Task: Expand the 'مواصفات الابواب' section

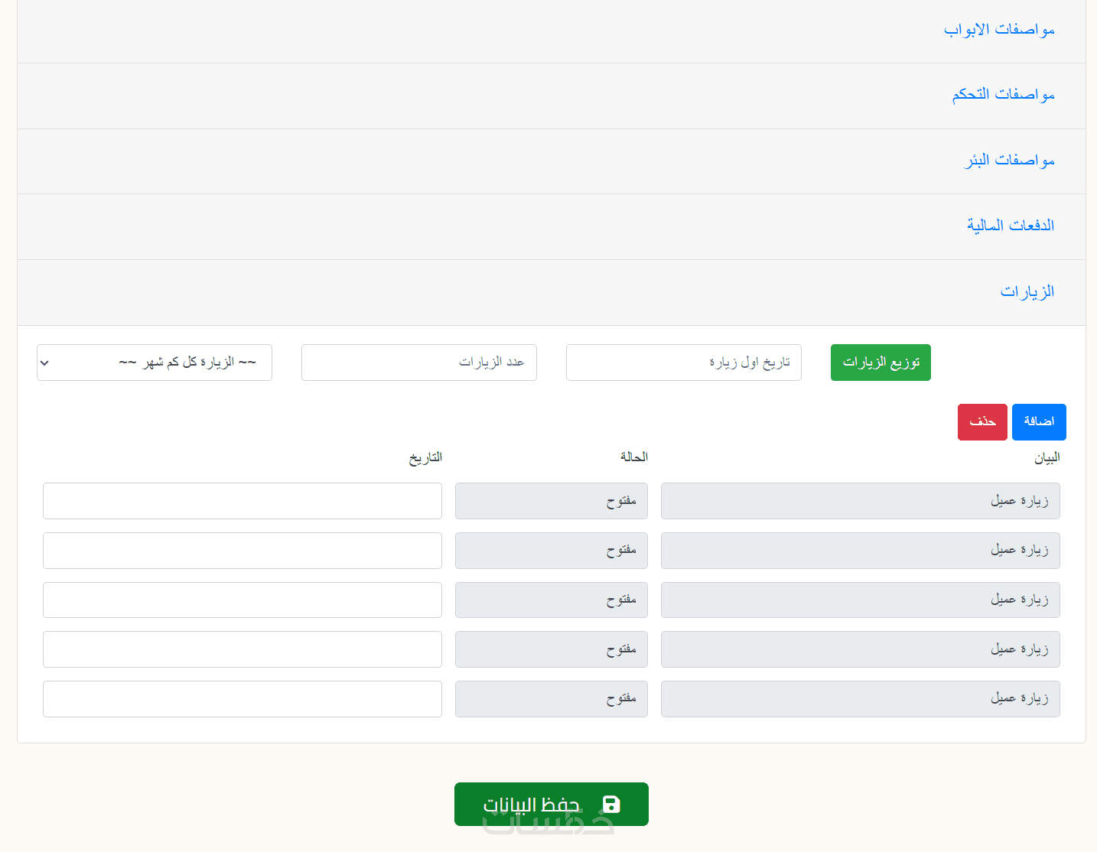Action: click(998, 30)
